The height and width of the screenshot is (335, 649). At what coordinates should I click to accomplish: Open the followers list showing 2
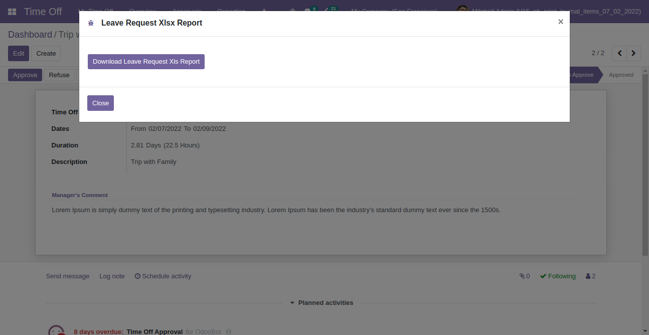click(591, 276)
